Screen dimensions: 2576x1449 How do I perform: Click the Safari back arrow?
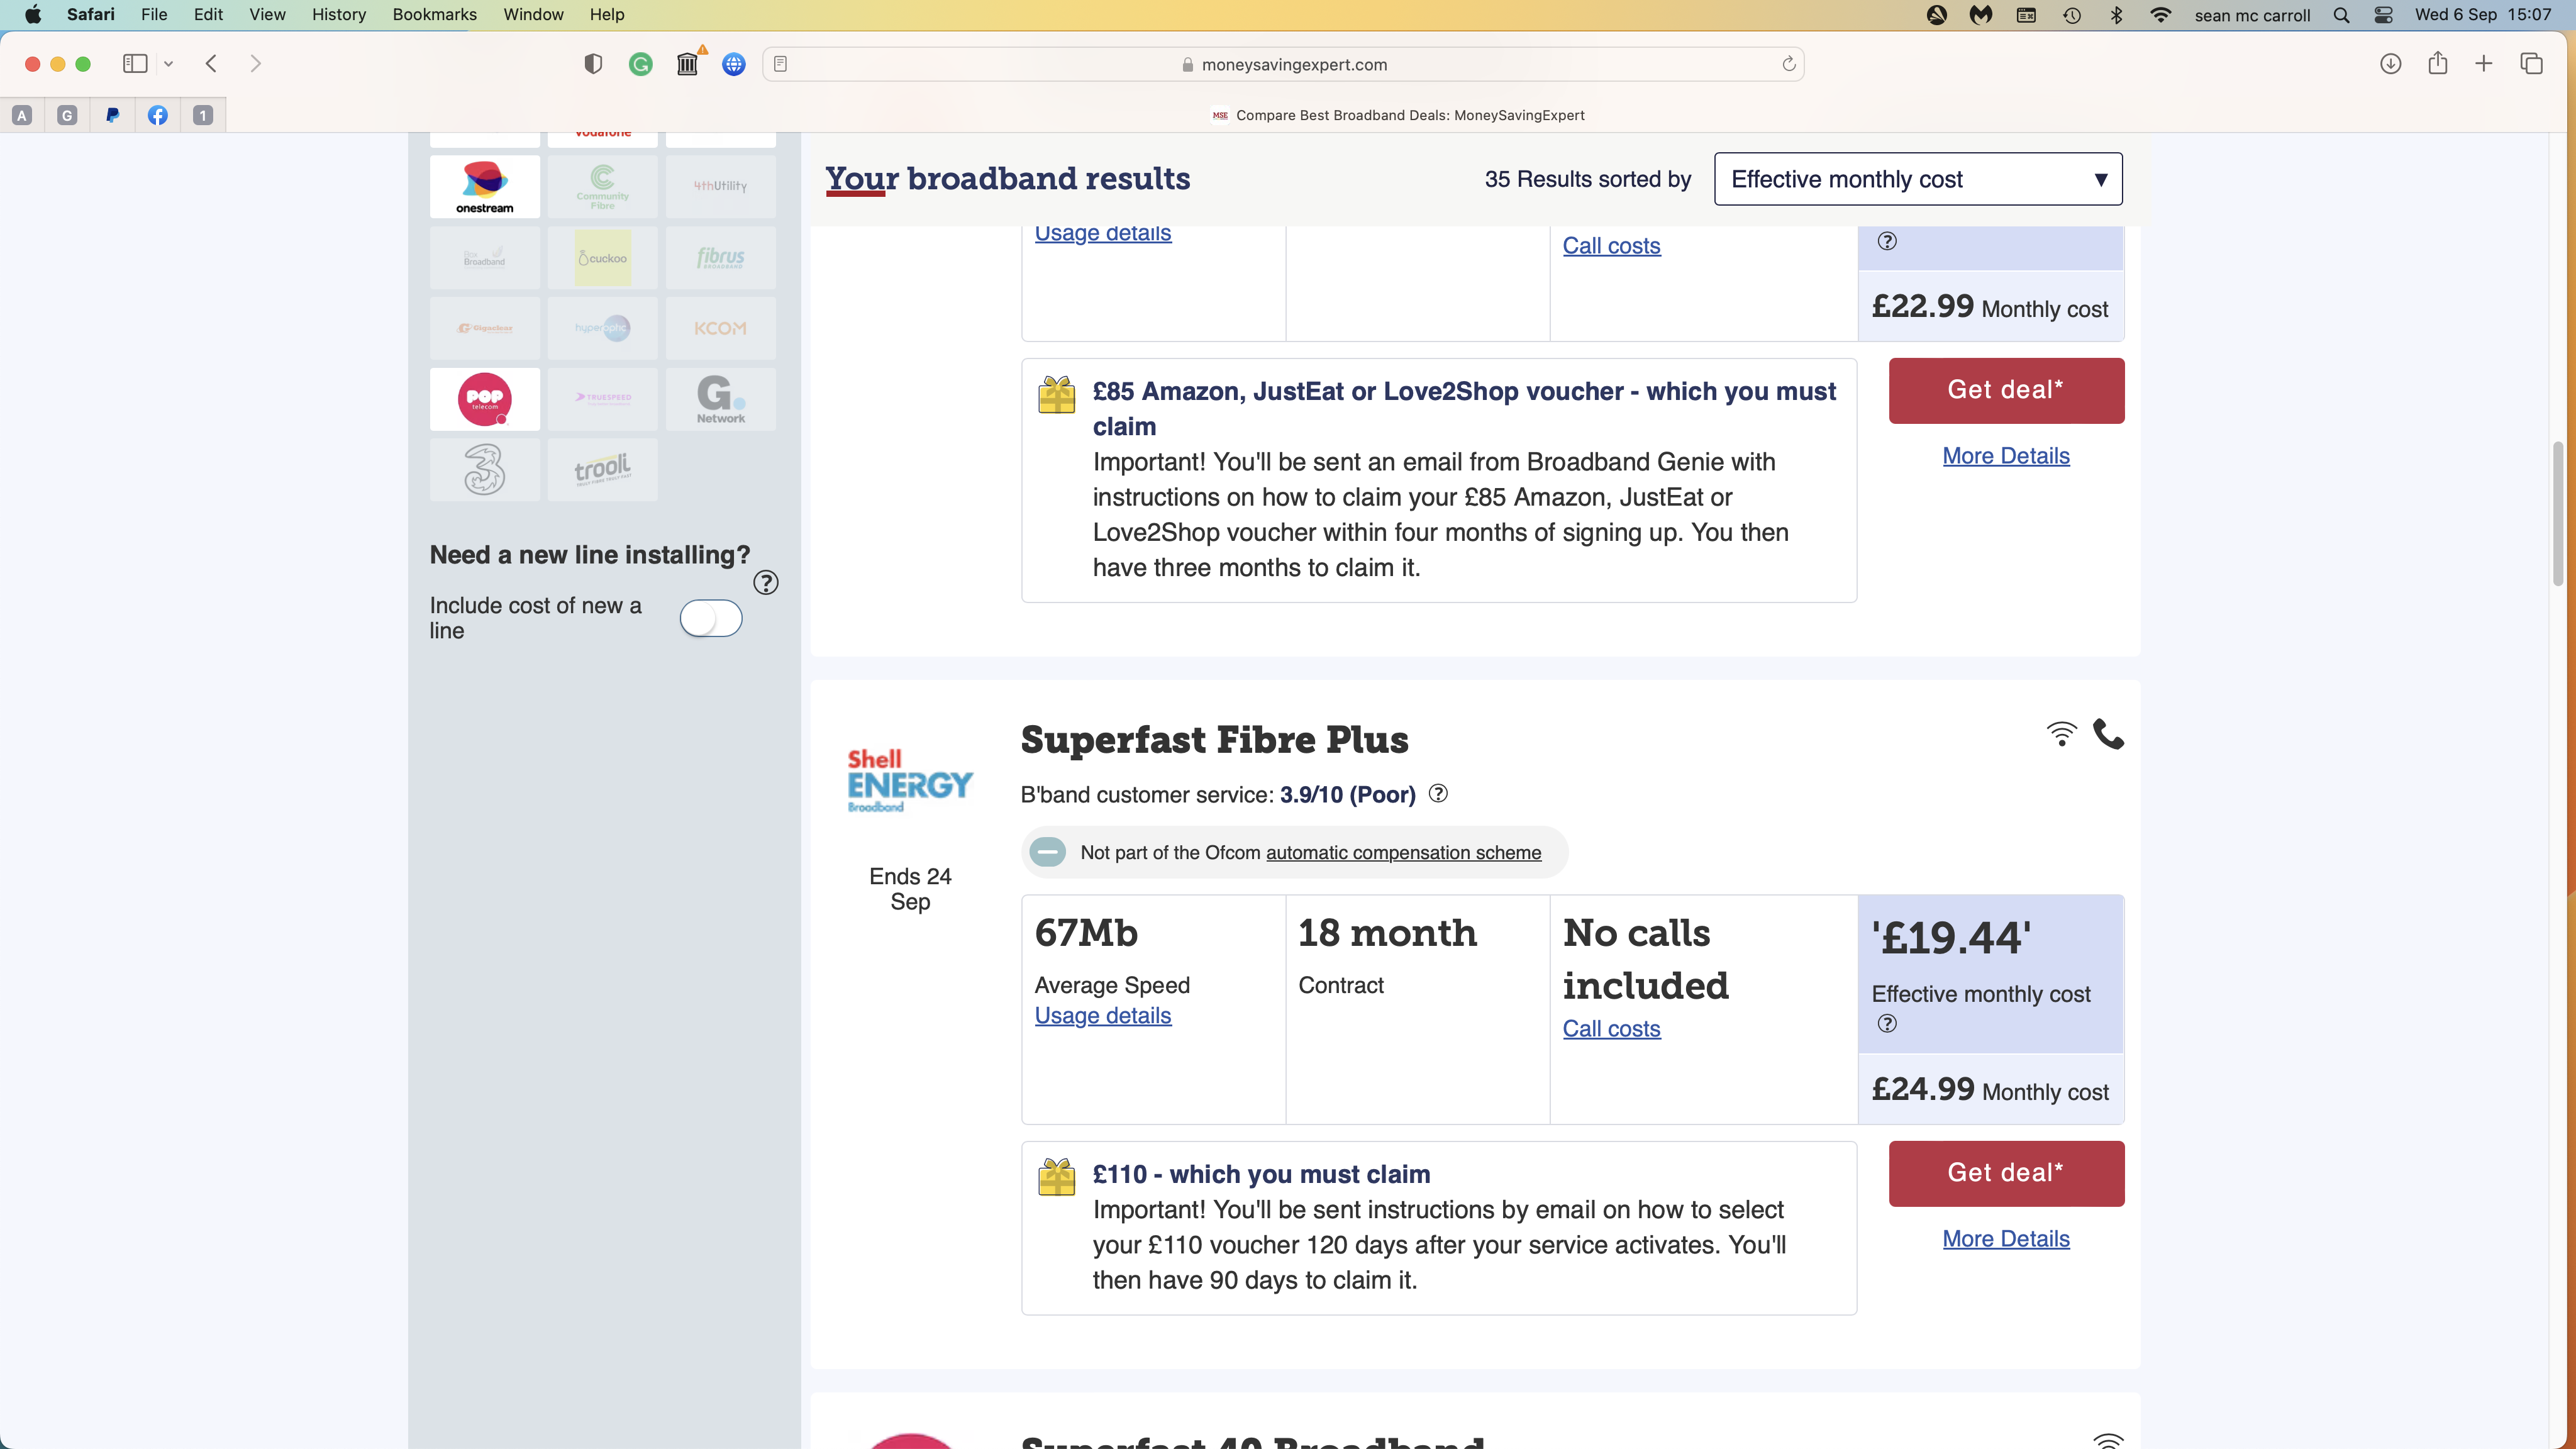pyautogui.click(x=211, y=64)
